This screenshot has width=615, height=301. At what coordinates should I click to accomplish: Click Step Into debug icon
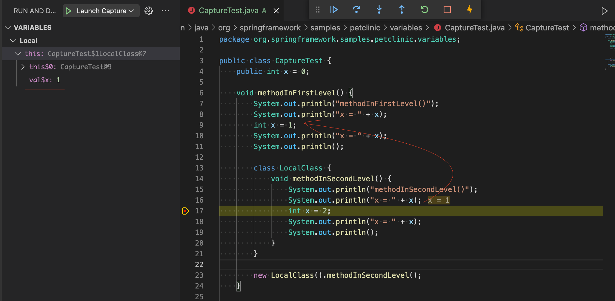(x=379, y=10)
